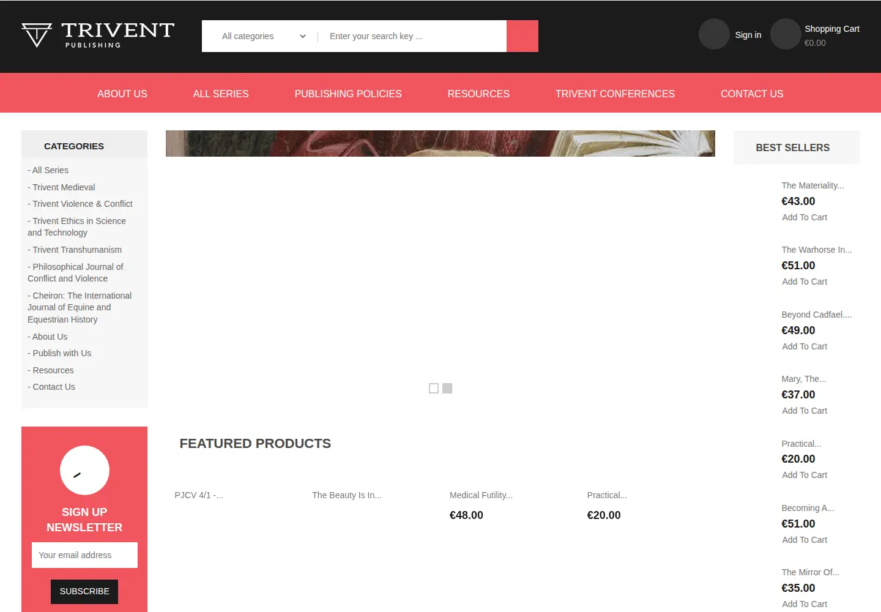Image resolution: width=881 pixels, height=612 pixels.
Task: Add The Materiality... to cart
Action: (805, 217)
